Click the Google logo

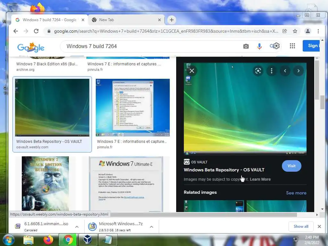[31, 47]
